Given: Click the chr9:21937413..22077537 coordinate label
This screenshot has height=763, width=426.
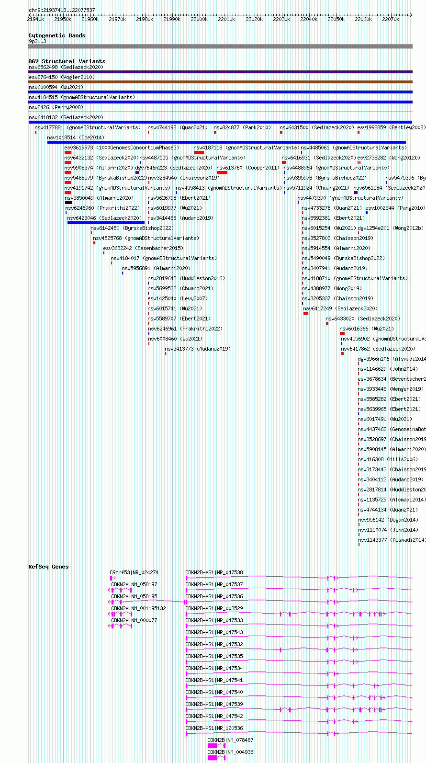Looking at the screenshot, I should [x=62, y=10].
